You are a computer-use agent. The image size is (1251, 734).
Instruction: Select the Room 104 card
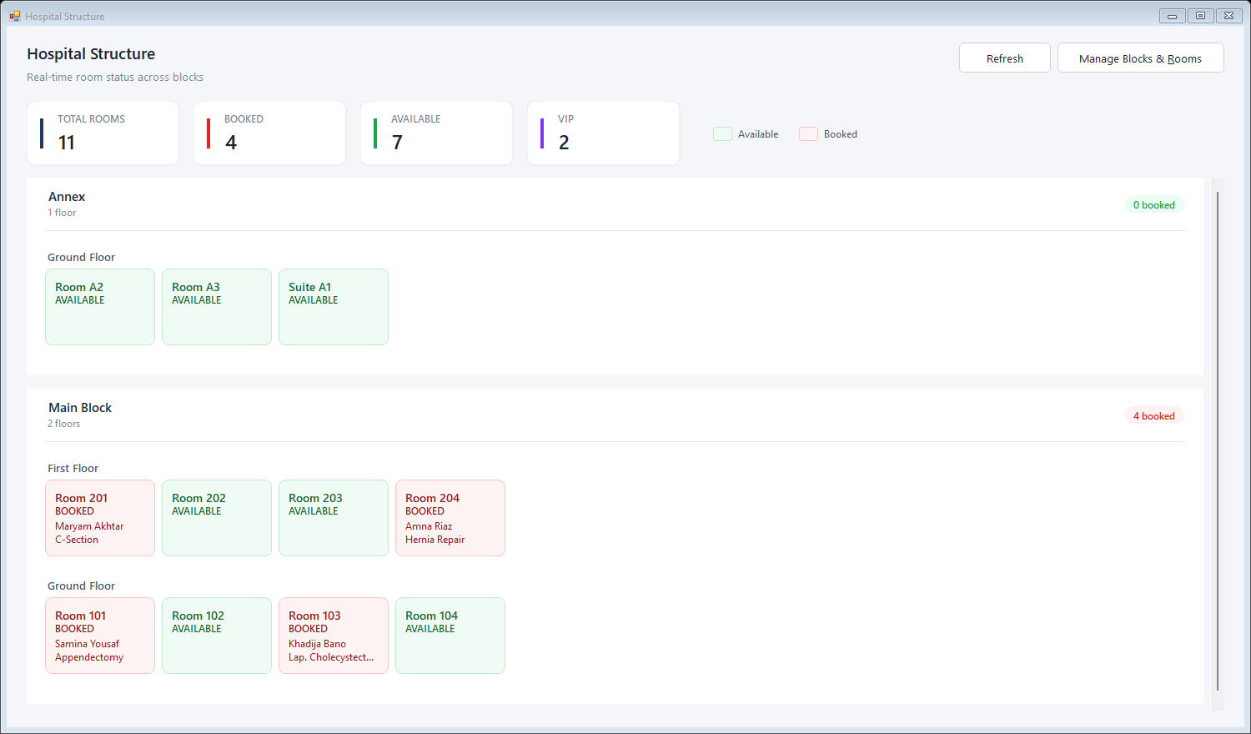pyautogui.click(x=450, y=636)
